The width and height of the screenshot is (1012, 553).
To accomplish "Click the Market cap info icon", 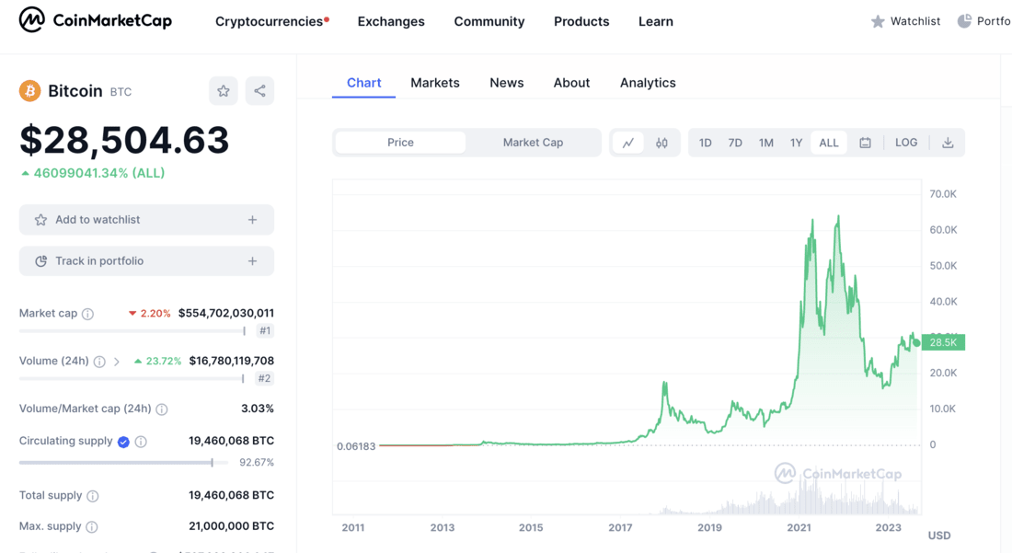I will [87, 314].
